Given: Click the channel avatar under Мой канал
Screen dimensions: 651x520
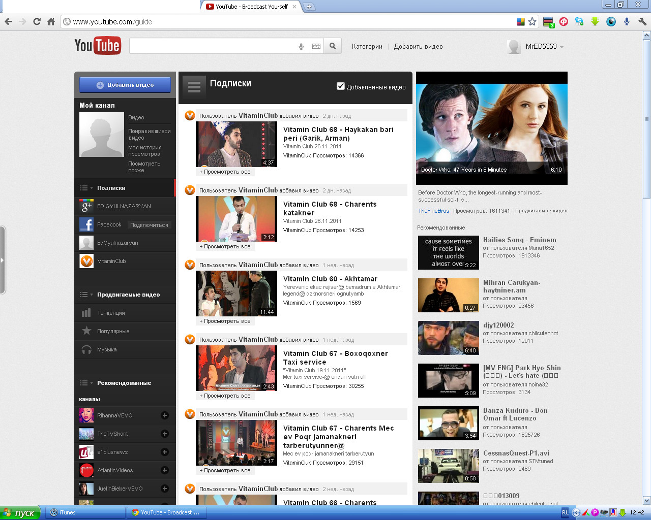Looking at the screenshot, I should [102, 135].
